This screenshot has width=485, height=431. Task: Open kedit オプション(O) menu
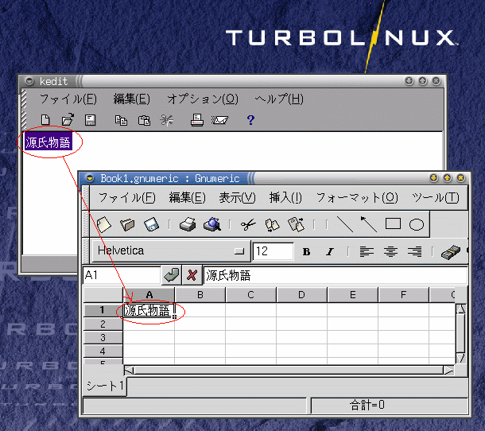point(203,99)
